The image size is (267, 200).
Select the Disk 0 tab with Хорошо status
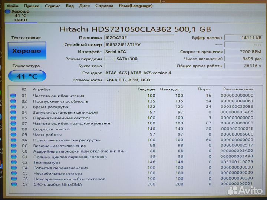(x=20, y=16)
